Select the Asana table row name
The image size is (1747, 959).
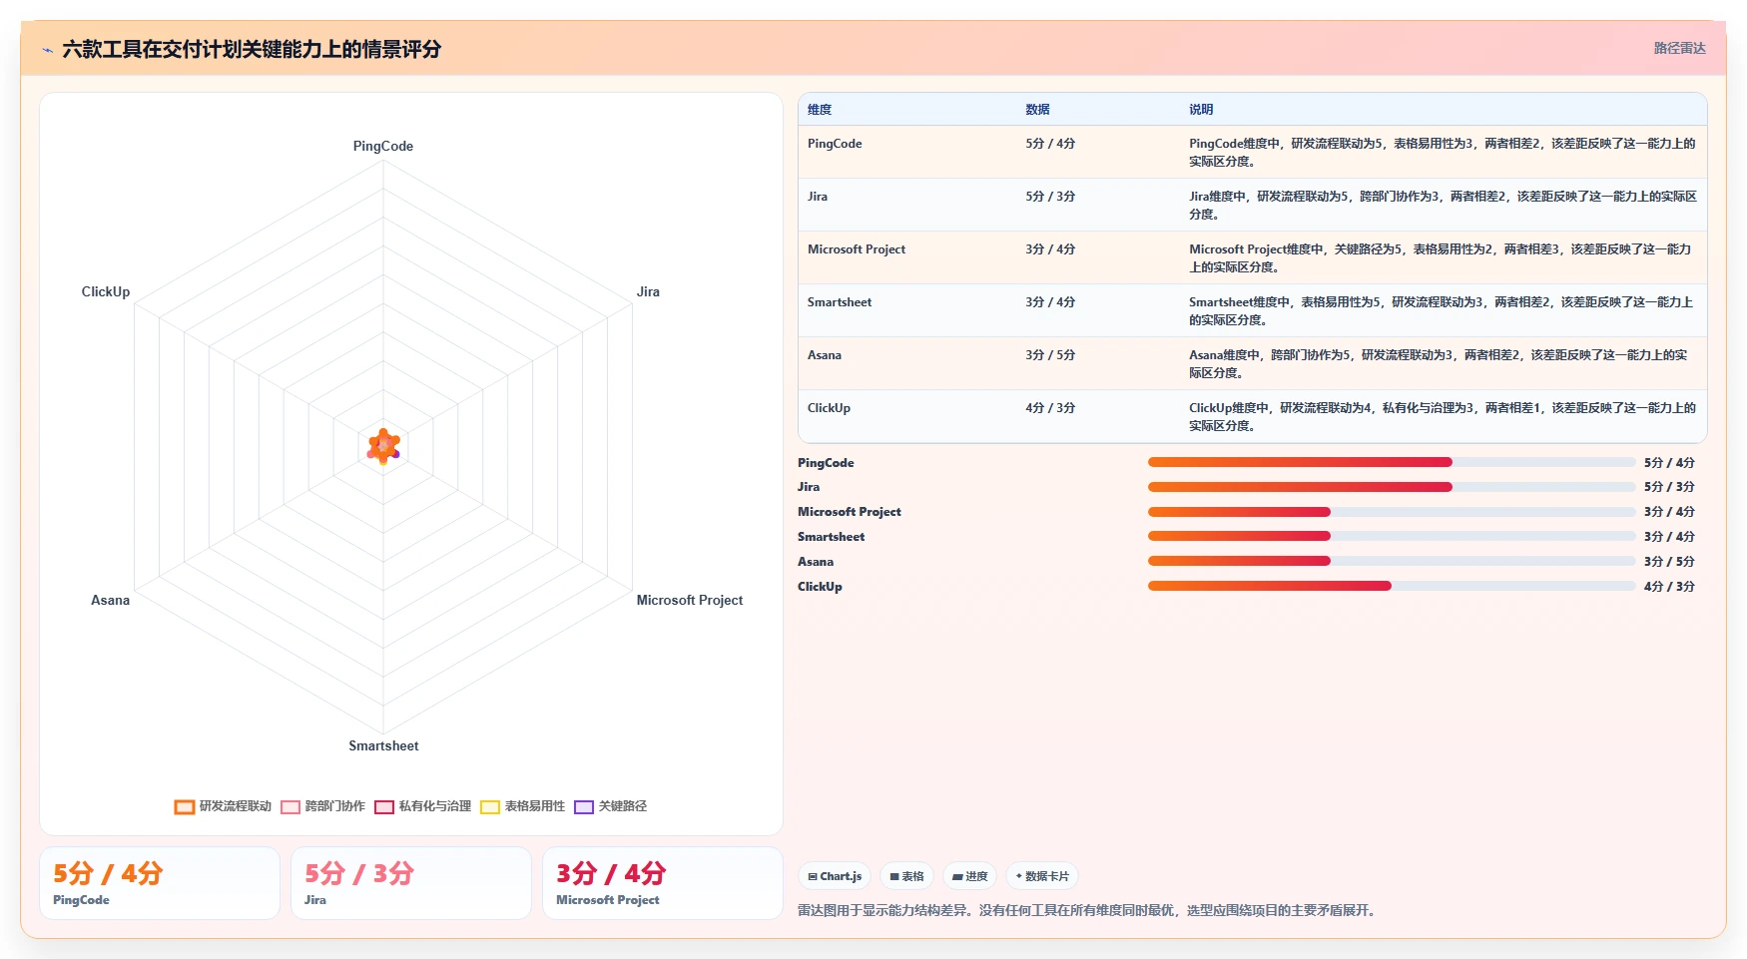(825, 355)
